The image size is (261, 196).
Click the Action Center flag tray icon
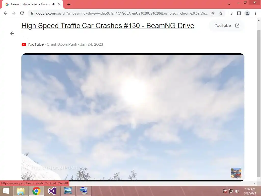pos(225,191)
